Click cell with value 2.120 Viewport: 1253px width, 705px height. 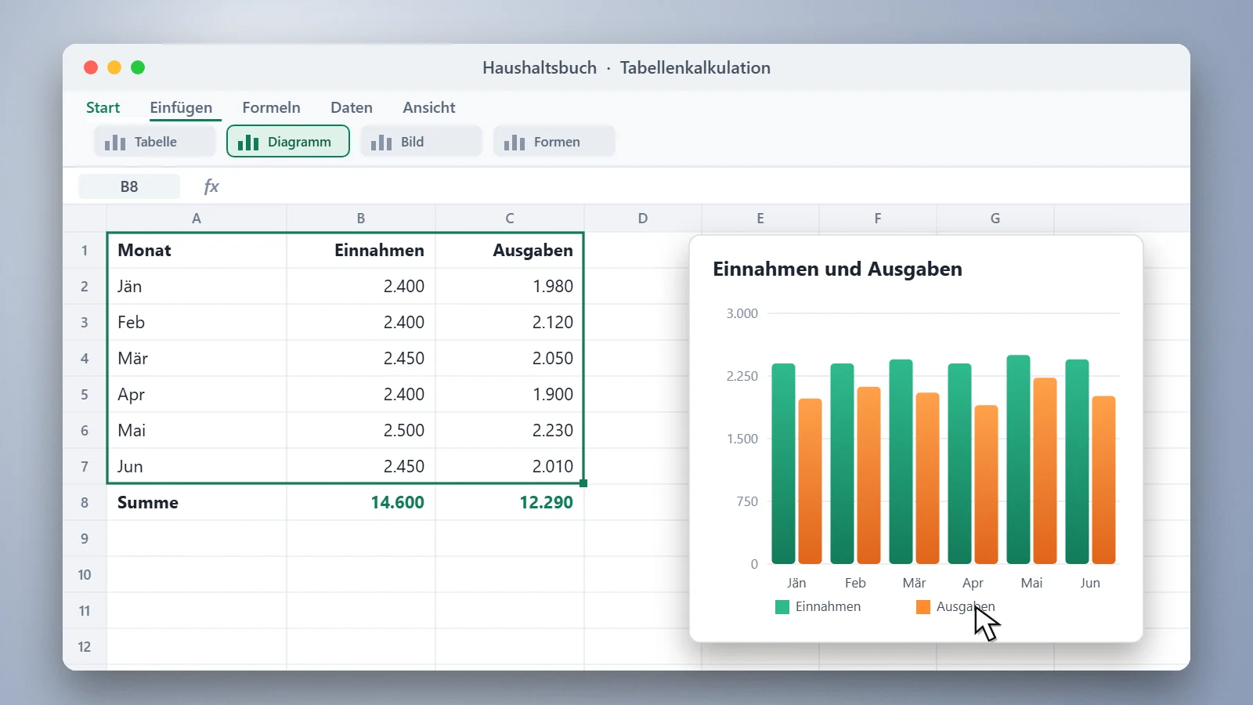coord(510,323)
